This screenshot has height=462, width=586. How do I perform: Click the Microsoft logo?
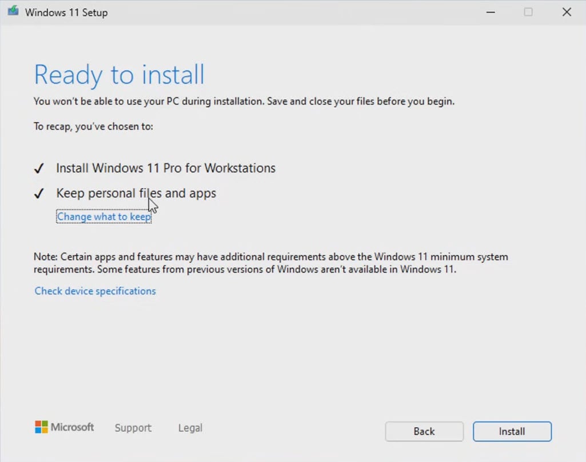point(64,427)
